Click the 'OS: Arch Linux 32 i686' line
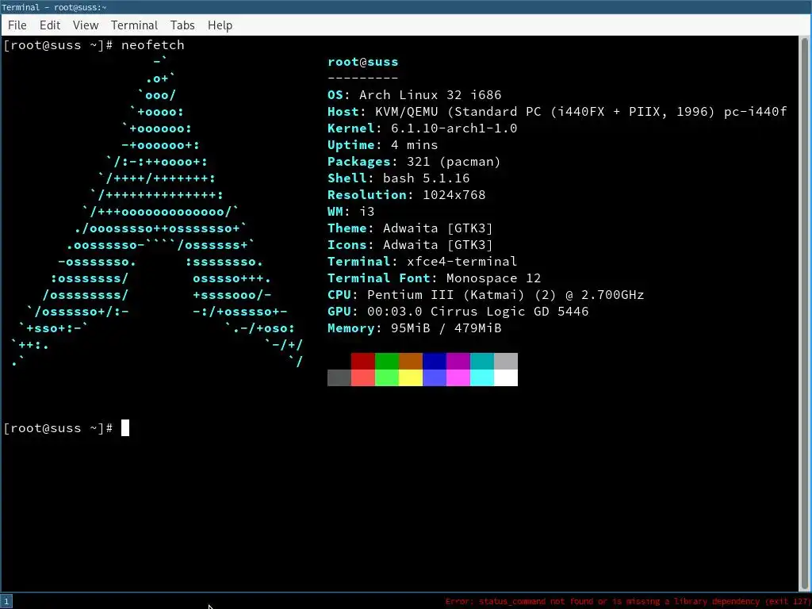The height and width of the screenshot is (609, 812). click(x=414, y=95)
